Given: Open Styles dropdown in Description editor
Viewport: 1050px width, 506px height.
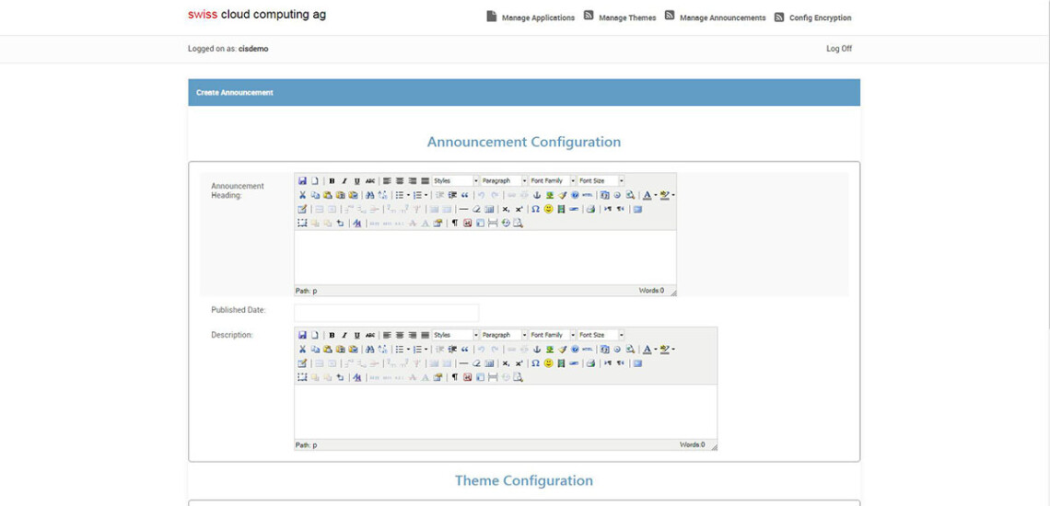Looking at the screenshot, I should coord(456,335).
